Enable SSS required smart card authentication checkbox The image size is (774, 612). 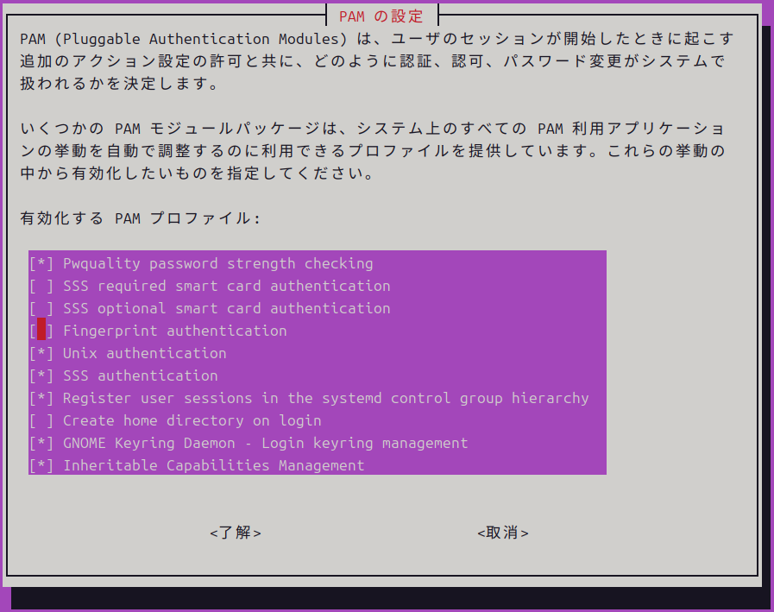click(41, 286)
